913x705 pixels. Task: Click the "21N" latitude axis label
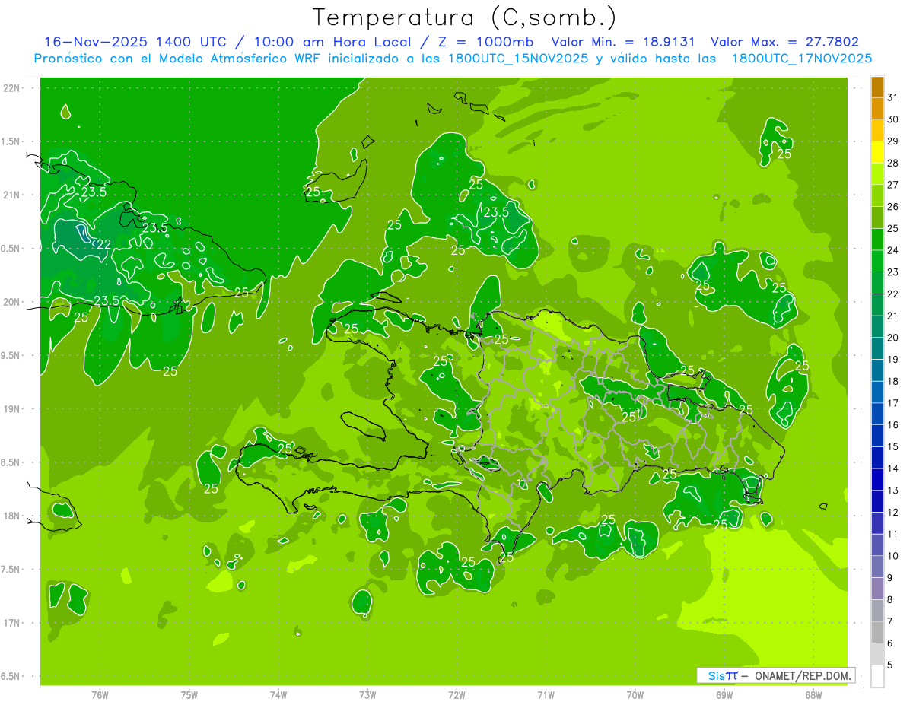coord(11,195)
